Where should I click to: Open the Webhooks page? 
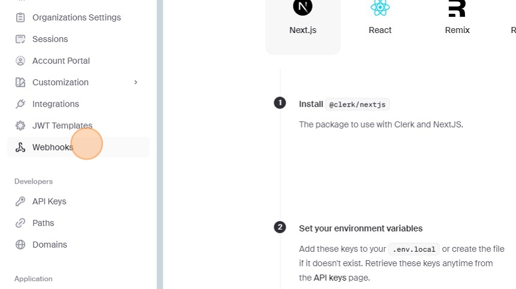[52, 147]
